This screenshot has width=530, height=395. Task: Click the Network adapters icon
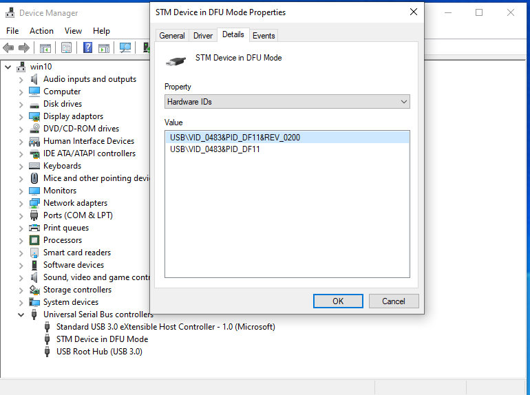click(34, 203)
